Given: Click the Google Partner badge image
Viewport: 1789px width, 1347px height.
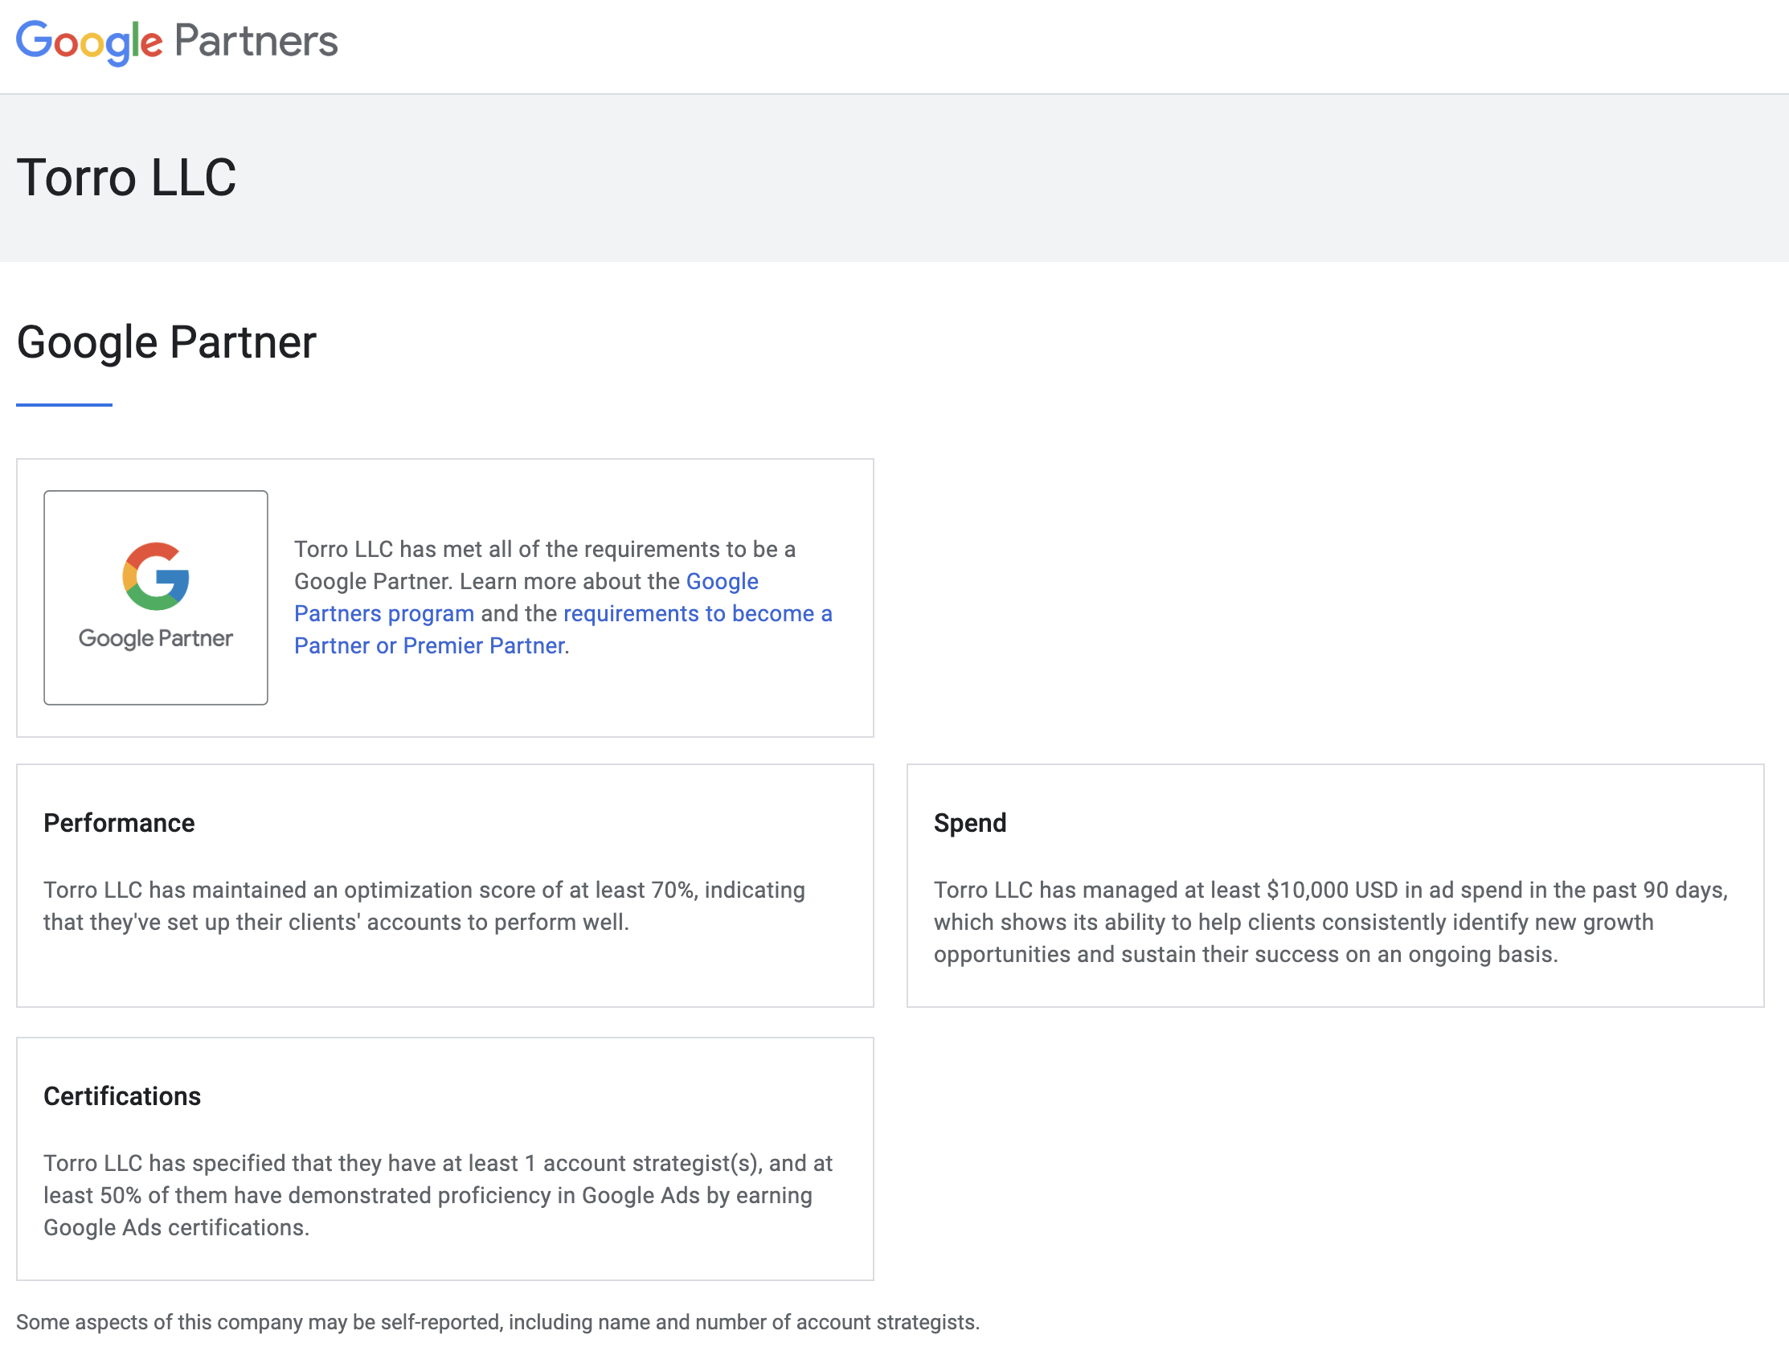Looking at the screenshot, I should coord(155,597).
